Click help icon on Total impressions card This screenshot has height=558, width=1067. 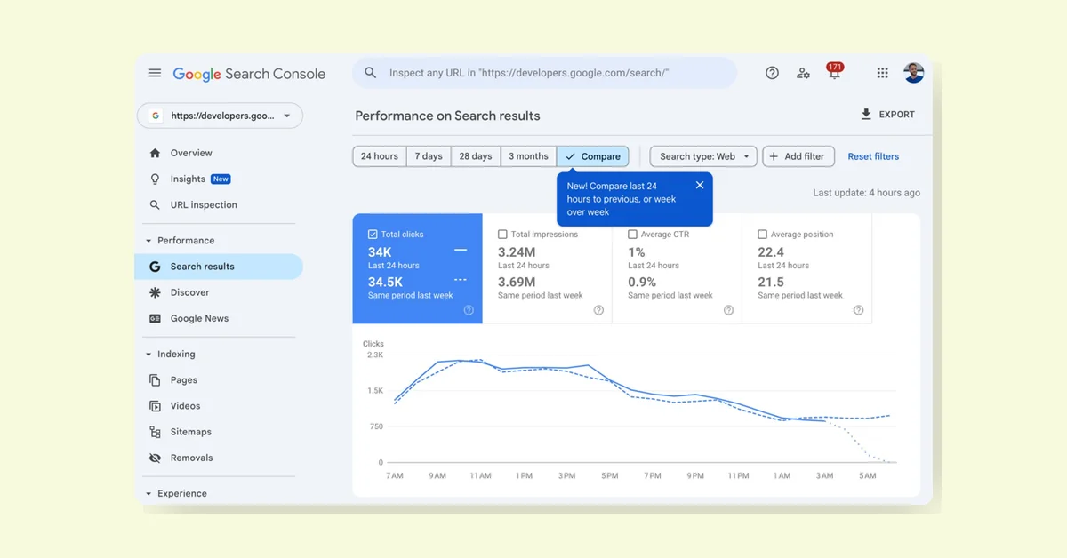(x=598, y=310)
